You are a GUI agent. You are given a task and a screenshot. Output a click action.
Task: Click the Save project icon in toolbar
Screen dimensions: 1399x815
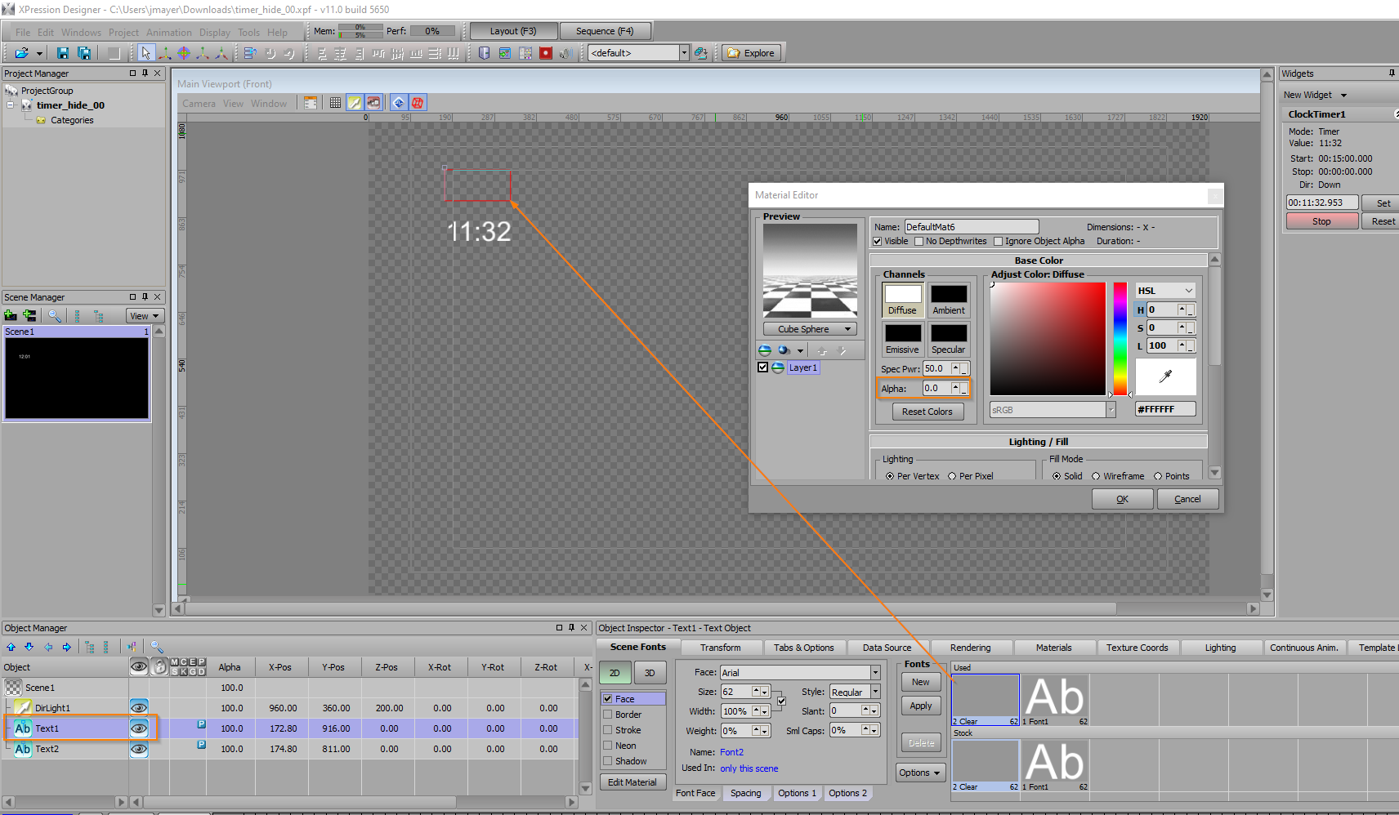[63, 53]
